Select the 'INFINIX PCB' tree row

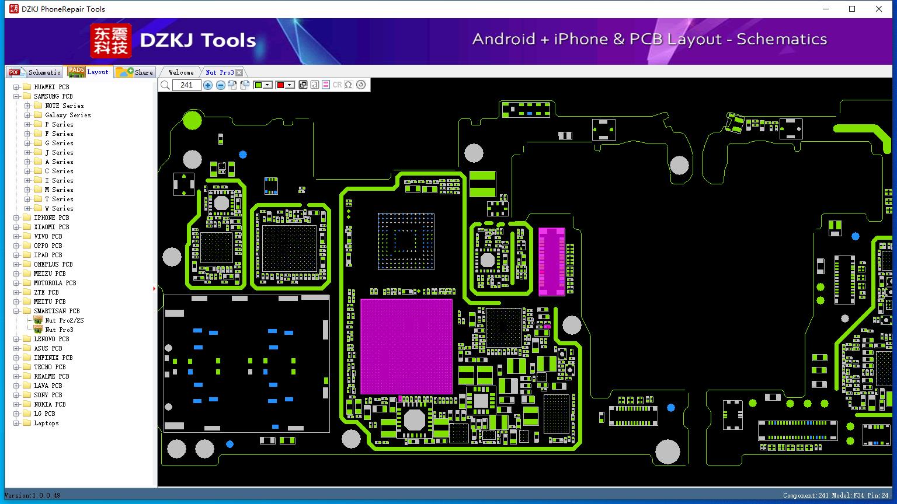pyautogui.click(x=53, y=358)
